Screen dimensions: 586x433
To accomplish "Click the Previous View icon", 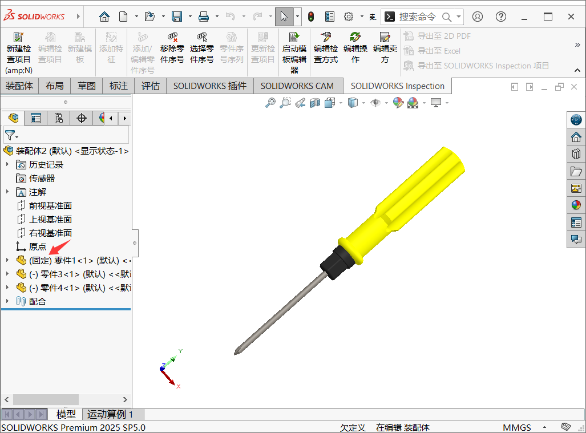I will click(x=300, y=102).
